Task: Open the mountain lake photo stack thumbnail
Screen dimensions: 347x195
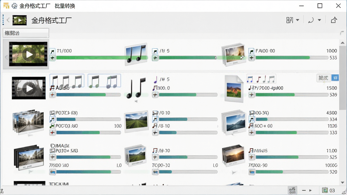Action: [234, 122]
